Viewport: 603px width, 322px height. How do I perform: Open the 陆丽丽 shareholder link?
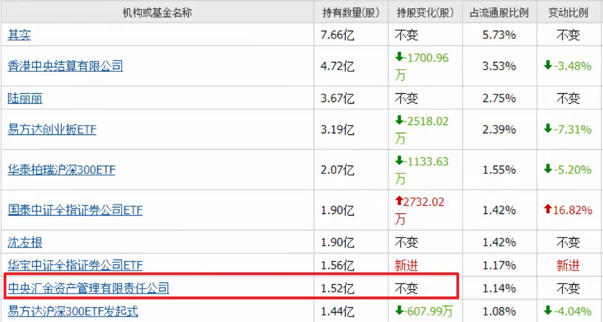(x=25, y=99)
